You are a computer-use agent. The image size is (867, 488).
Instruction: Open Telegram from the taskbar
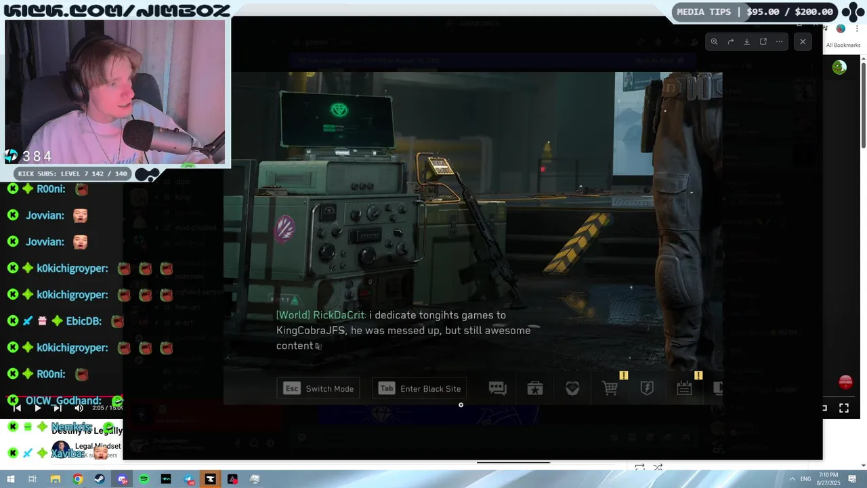tap(188, 479)
